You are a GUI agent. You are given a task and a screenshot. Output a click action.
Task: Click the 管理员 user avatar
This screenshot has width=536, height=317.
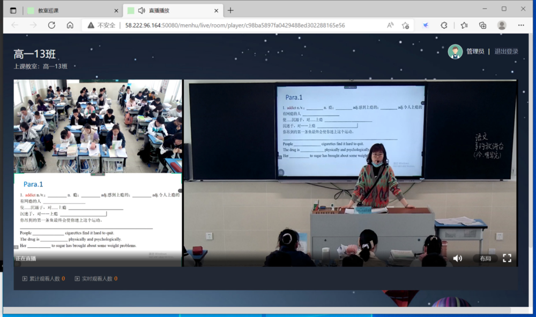click(x=455, y=51)
